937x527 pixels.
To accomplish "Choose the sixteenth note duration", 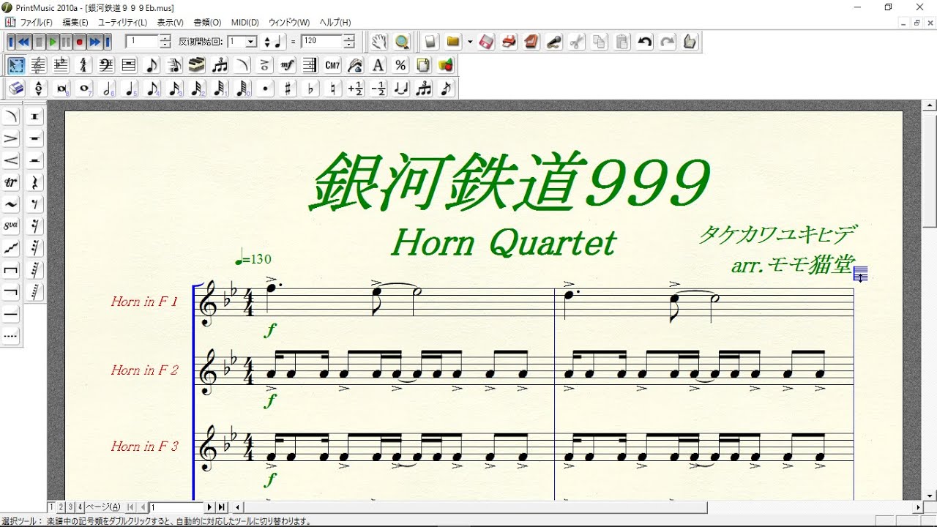I will tap(175, 89).
